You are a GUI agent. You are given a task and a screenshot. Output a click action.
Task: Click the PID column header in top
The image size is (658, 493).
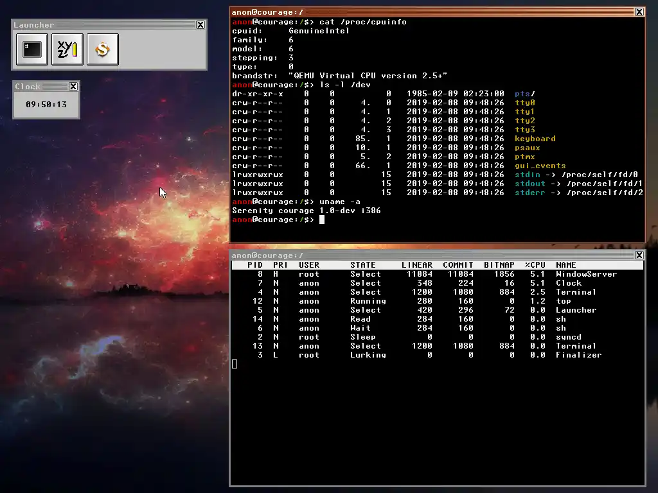click(255, 265)
